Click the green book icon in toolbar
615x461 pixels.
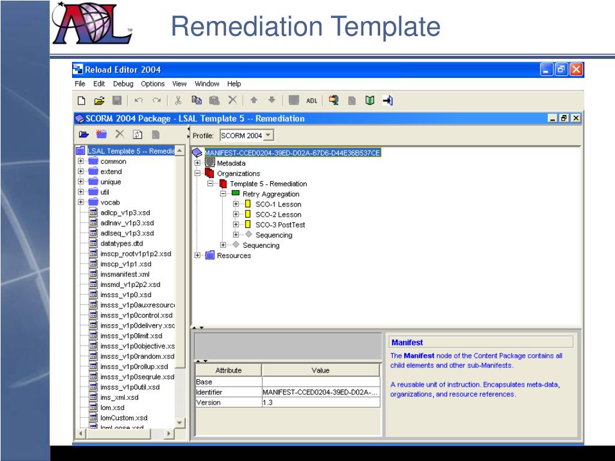click(x=369, y=100)
